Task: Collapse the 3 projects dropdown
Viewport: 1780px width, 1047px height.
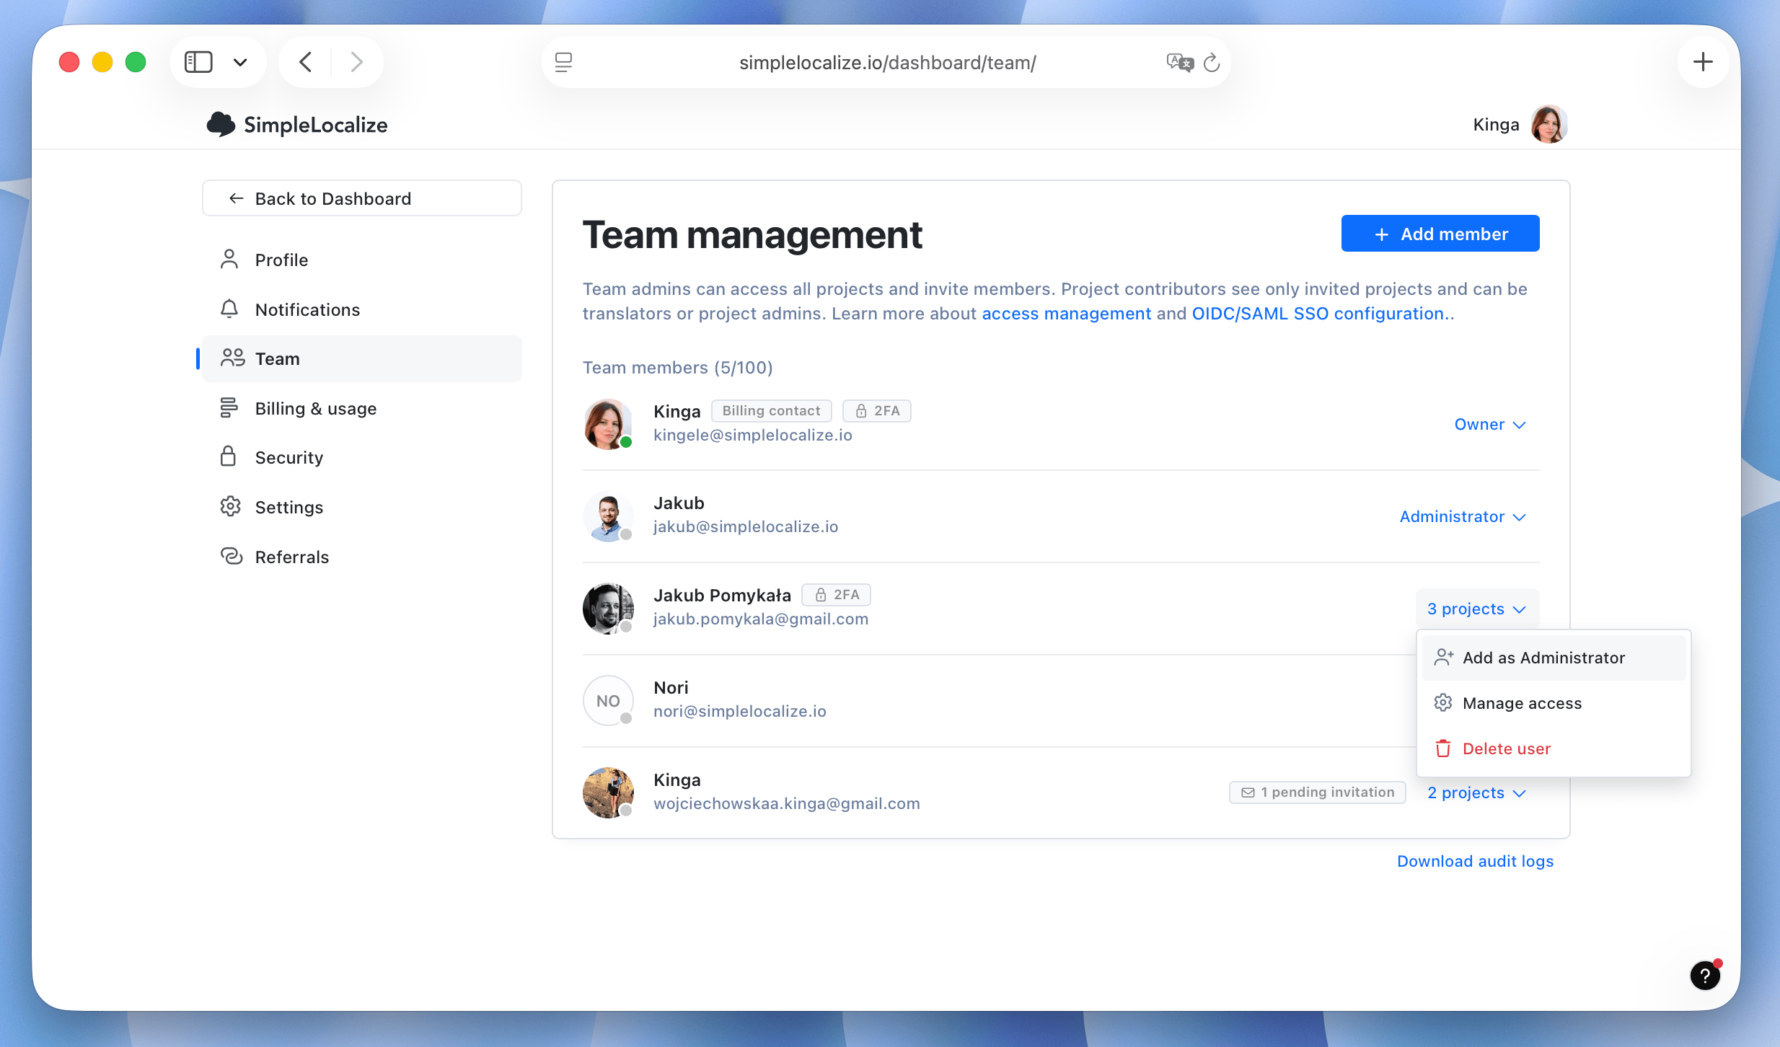Action: (1477, 609)
